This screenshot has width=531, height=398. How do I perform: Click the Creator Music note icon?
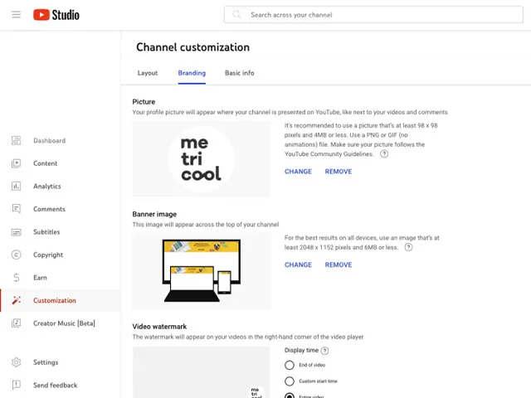[x=16, y=323]
